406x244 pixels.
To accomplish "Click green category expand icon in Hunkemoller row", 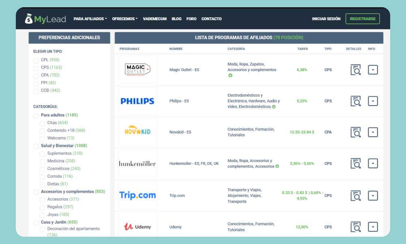I will (x=277, y=166).
